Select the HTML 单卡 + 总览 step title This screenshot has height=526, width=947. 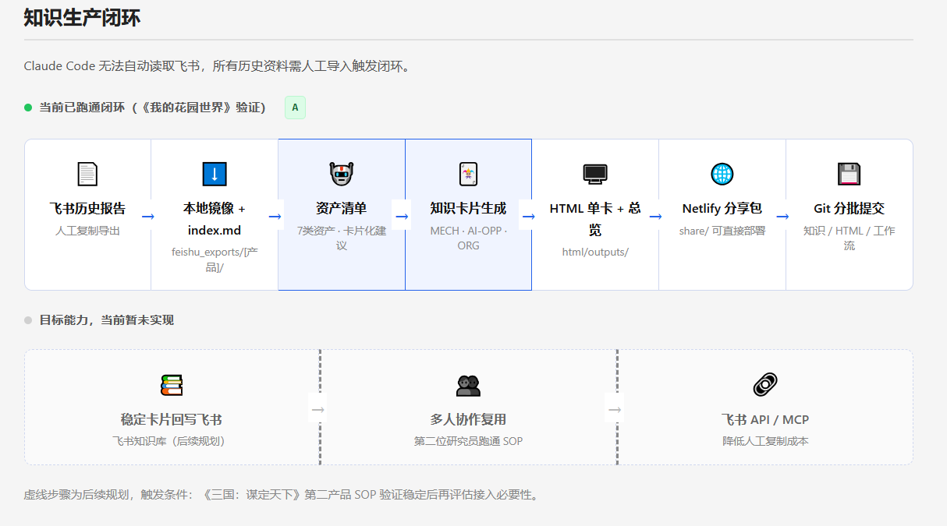[x=595, y=220]
